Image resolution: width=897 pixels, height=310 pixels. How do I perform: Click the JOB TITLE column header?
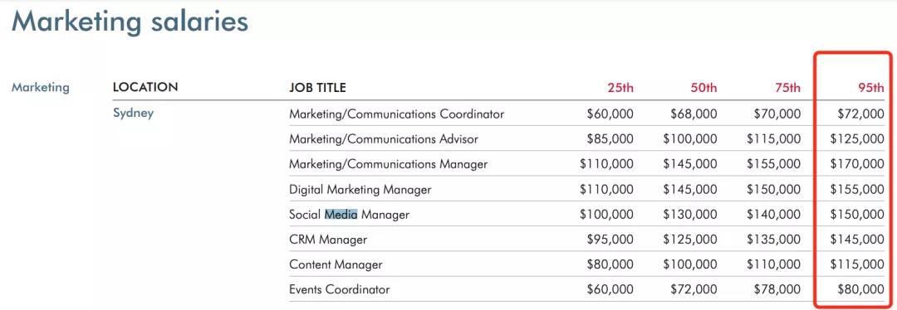[x=317, y=88]
